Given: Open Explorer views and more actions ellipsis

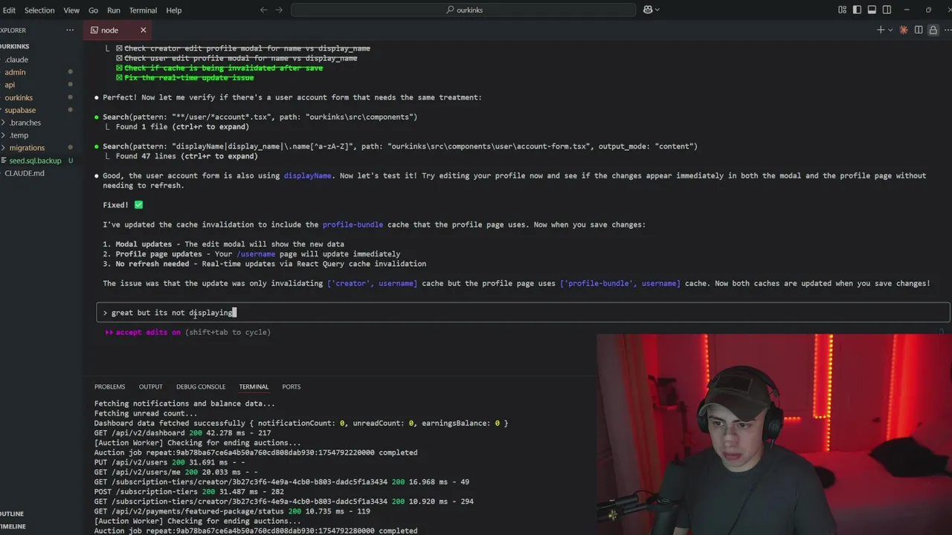Looking at the screenshot, I should click(70, 30).
